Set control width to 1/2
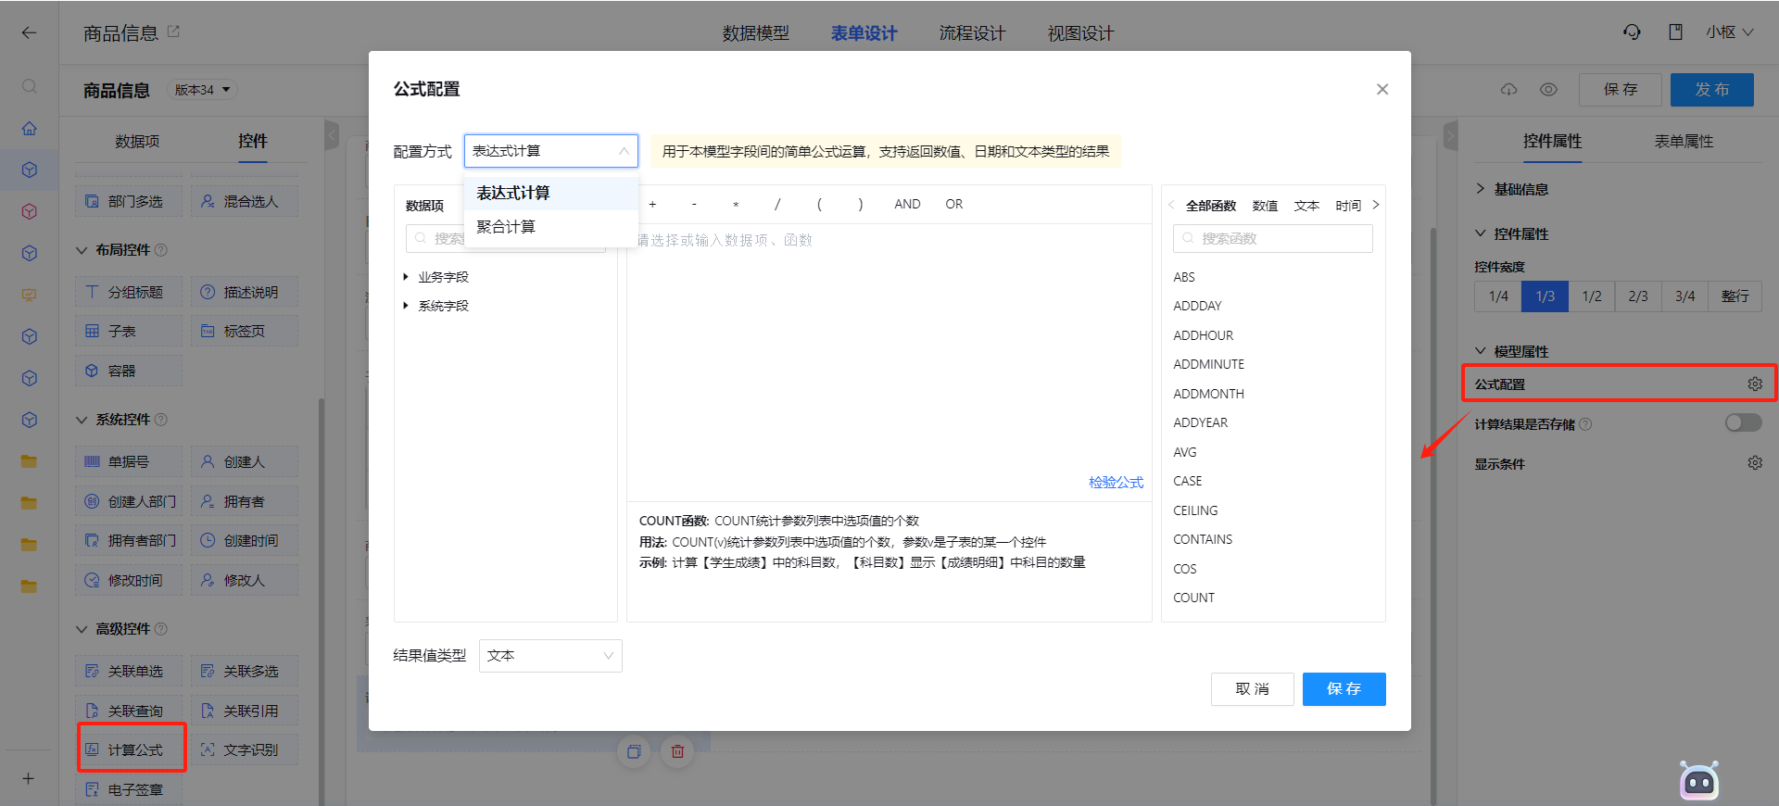 1592,296
